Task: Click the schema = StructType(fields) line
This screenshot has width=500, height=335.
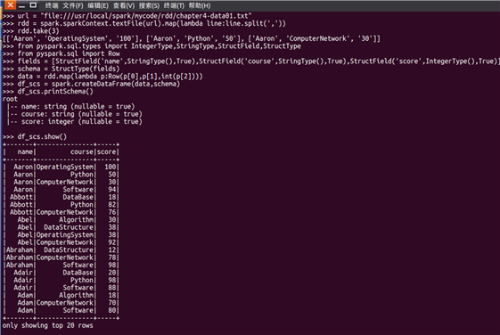Action: pos(61,69)
